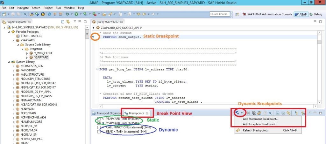Click Collapse All icon in Breakpoints view
This screenshot has height=144, width=326.
pos(283,113)
